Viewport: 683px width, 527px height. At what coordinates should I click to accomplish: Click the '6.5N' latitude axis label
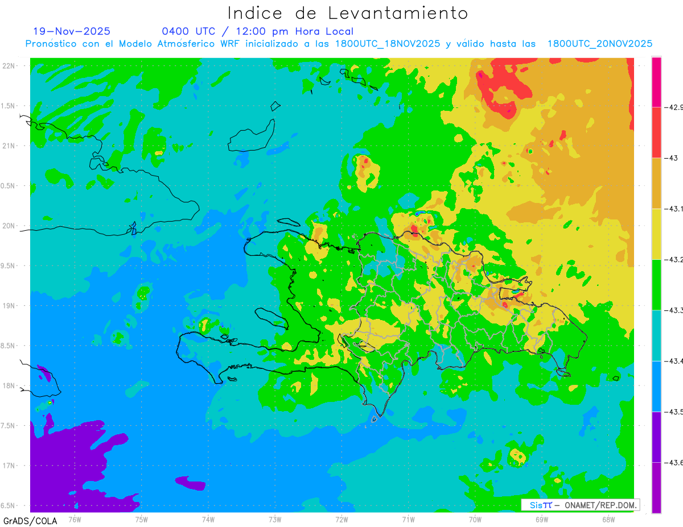click(x=8, y=505)
